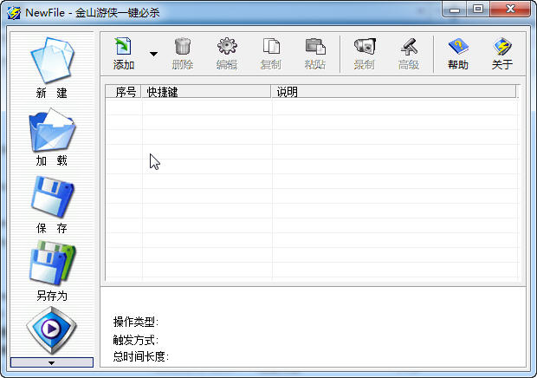This screenshot has width=537, height=378.
Task: Open the 加载 (Load) folder icon
Action: coord(52,130)
